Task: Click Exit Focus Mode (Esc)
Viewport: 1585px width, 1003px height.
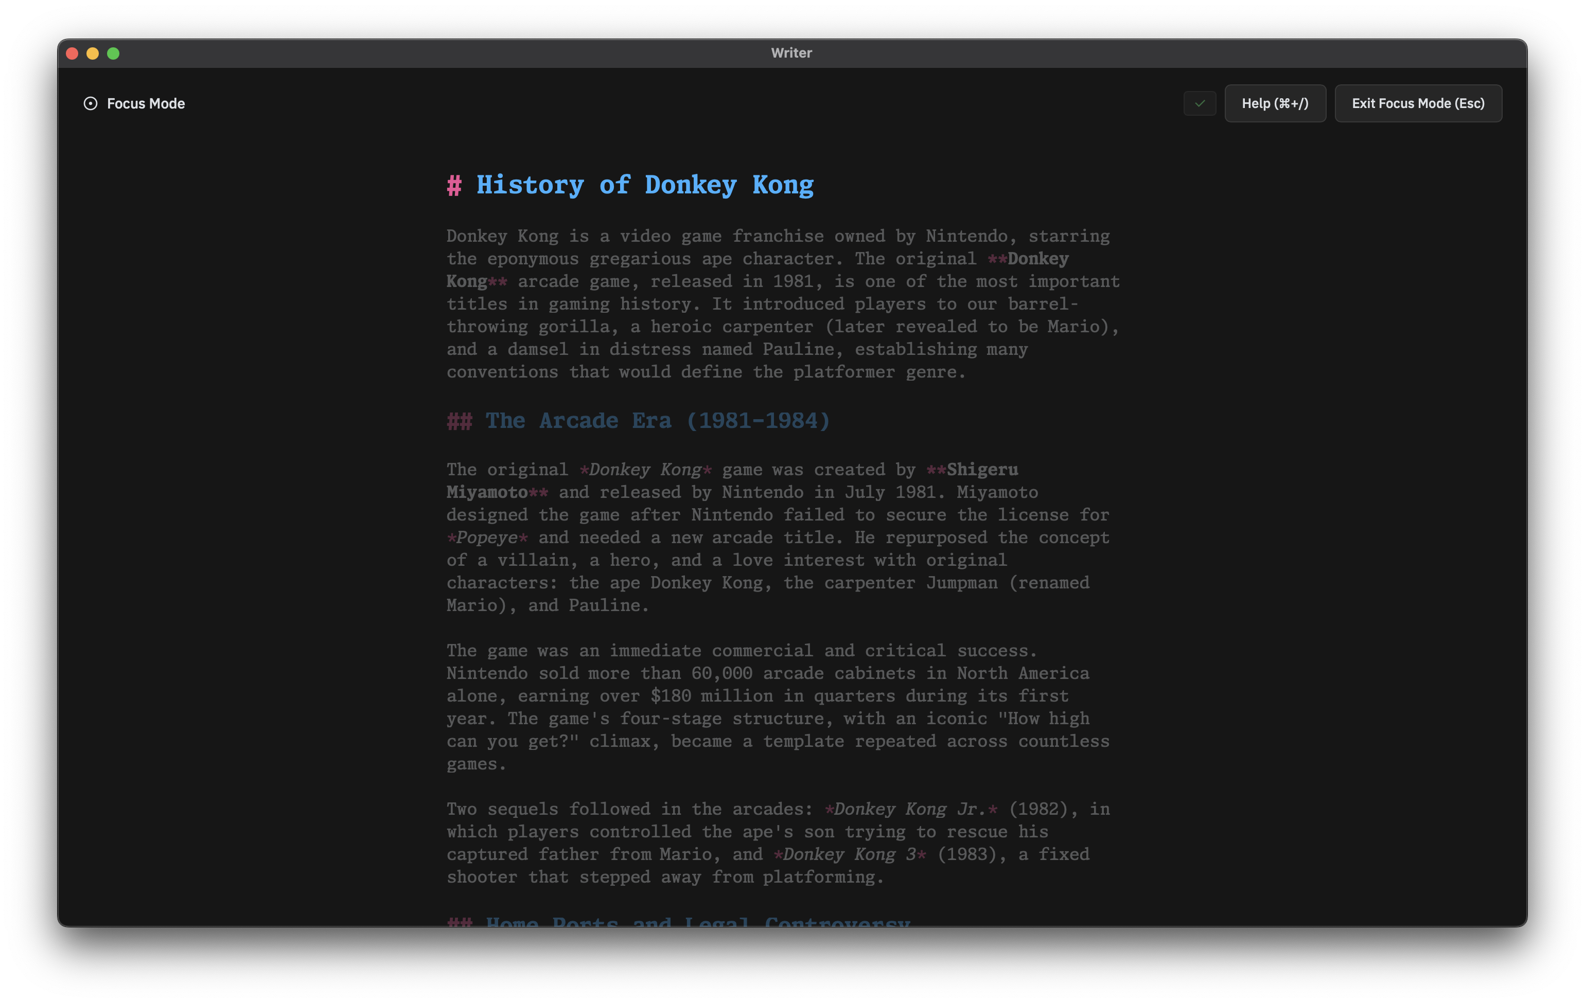Action: (1418, 103)
